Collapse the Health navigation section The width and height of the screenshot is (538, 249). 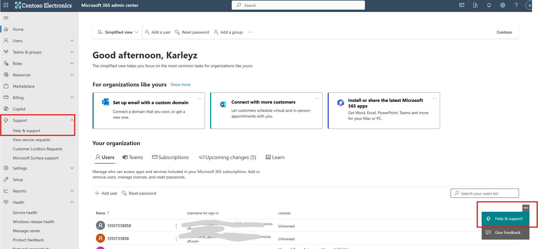[72, 202]
